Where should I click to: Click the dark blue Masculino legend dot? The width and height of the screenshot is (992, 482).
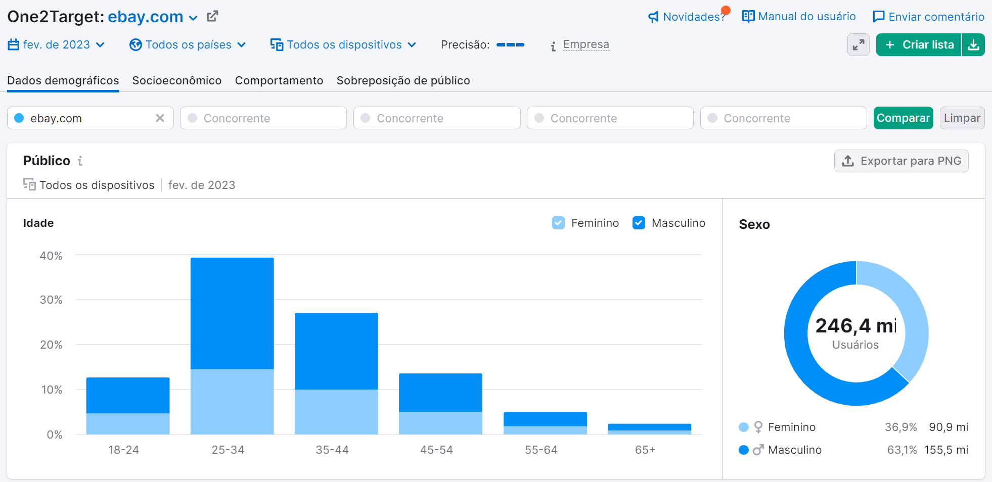pyautogui.click(x=743, y=450)
